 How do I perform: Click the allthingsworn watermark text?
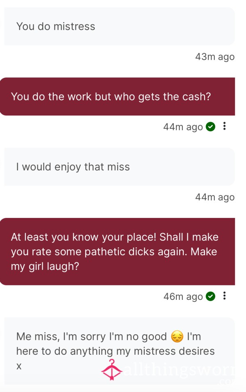click(180, 371)
